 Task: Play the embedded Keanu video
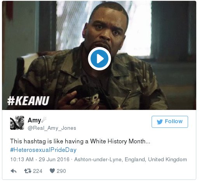click(99, 59)
